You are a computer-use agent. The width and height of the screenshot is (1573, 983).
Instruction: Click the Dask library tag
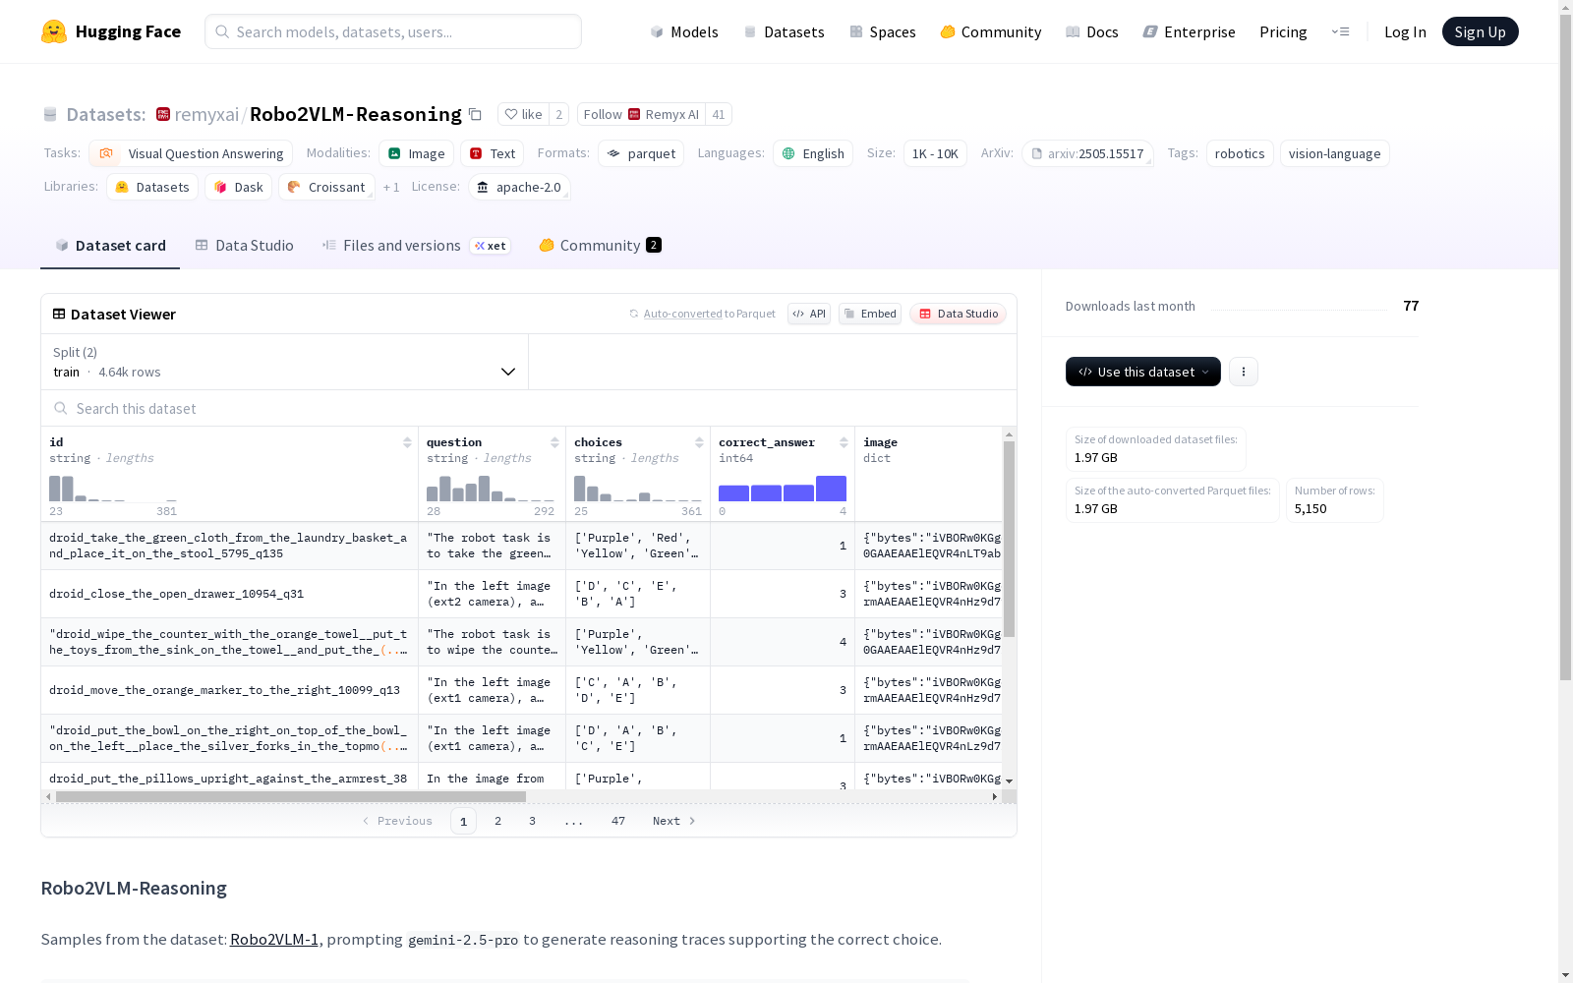238,187
